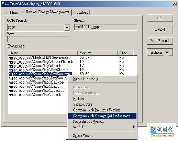178x141 pixels.
Task: Click the Name column header
Action: click(x=43, y=53)
